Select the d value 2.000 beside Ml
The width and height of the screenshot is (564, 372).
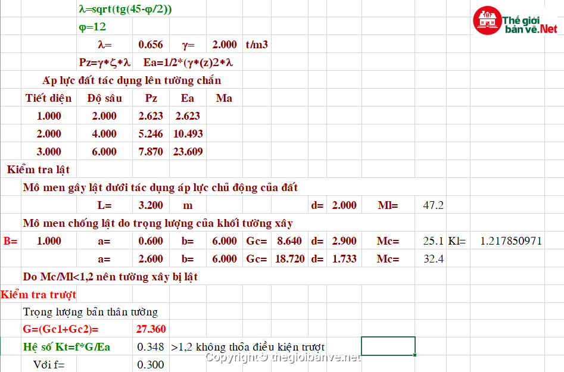click(344, 205)
